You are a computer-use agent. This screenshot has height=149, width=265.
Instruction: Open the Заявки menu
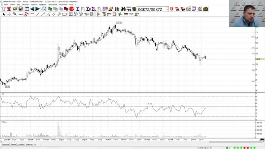(x=12, y=5)
